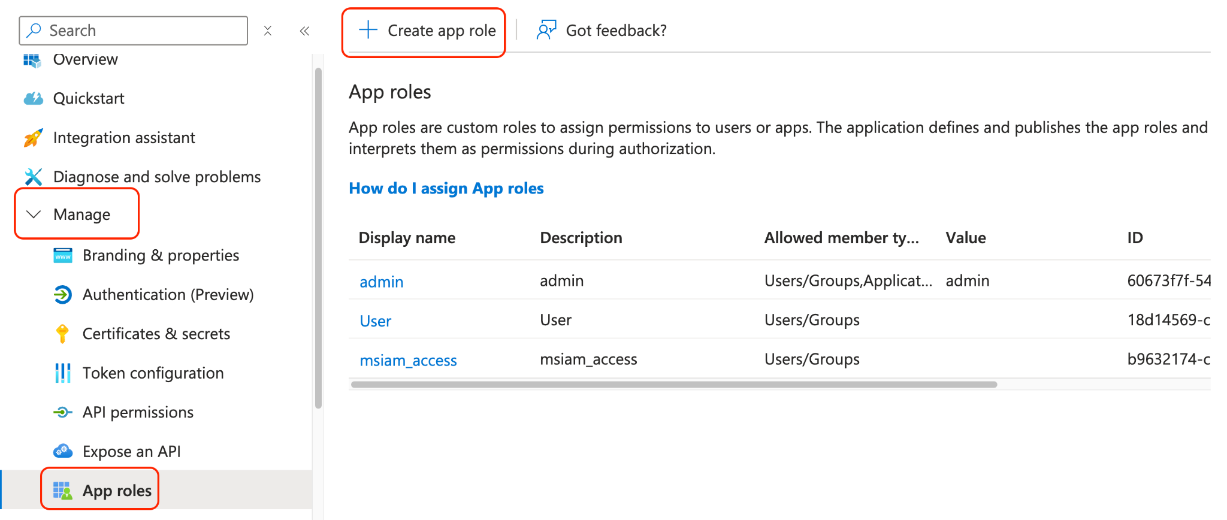Viewport: 1227px width, 520px height.
Task: Click the Authentication arrow icon
Action: 63,295
